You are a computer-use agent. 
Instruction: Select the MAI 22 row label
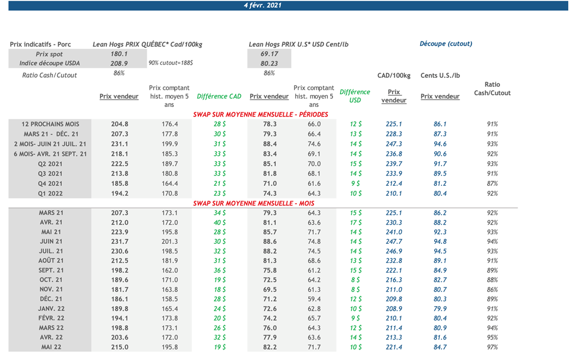pyautogui.click(x=51, y=347)
